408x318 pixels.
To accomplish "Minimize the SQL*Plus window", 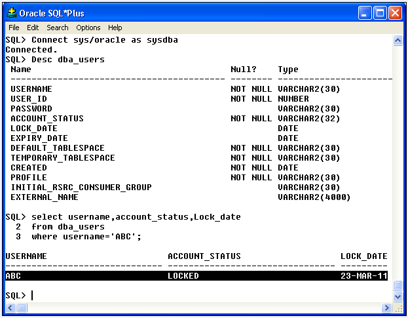I will click(x=365, y=13).
